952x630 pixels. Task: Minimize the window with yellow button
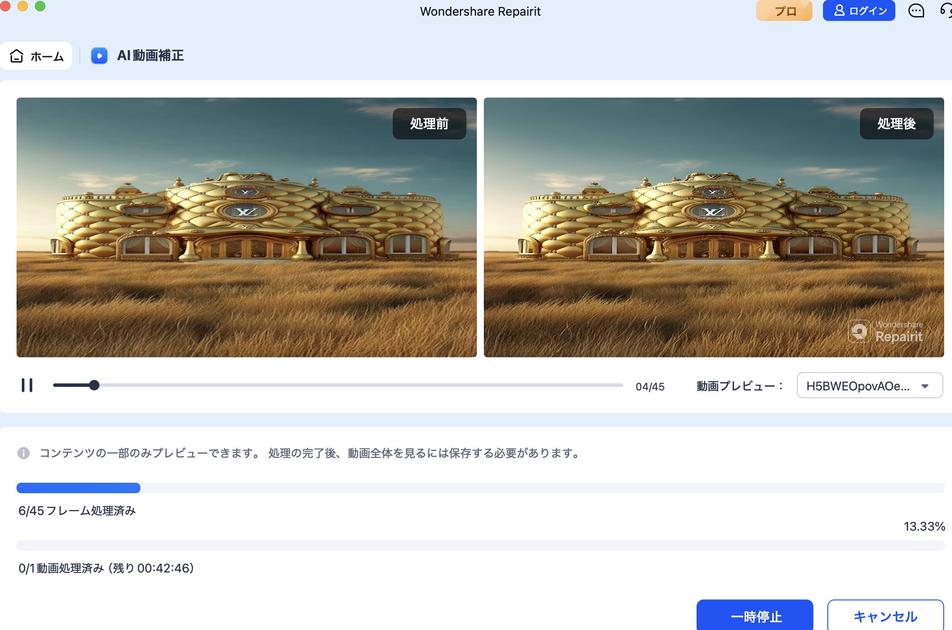(23, 6)
